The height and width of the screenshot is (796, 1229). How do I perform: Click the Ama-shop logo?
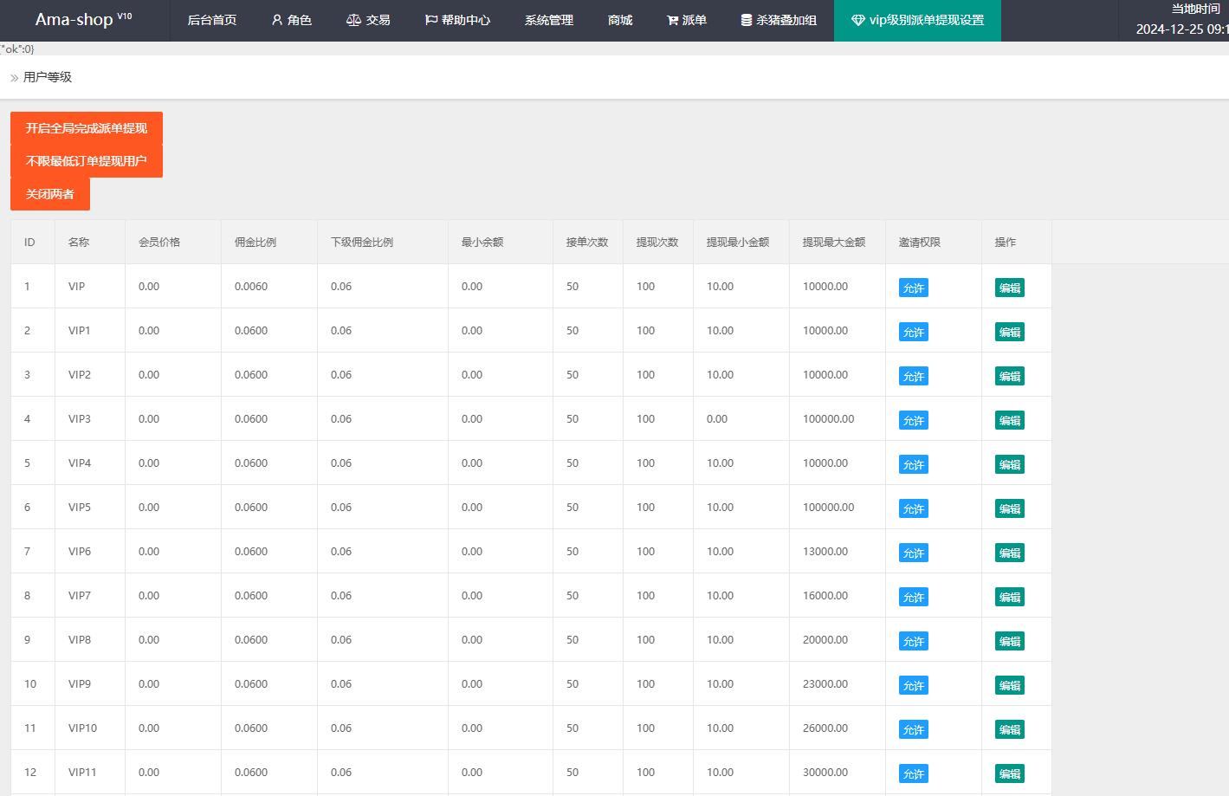coord(84,19)
